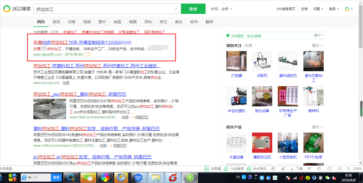
Task: Switch to the 百科 tab
Action: coord(148,22)
